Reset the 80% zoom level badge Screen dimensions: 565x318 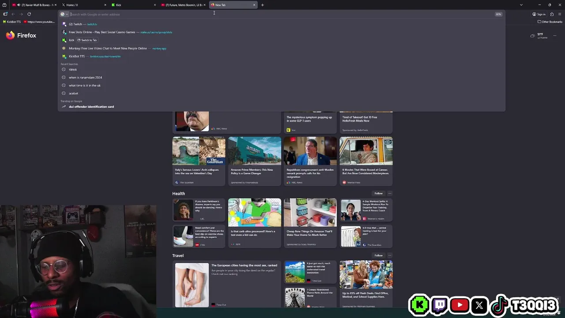coord(498,14)
